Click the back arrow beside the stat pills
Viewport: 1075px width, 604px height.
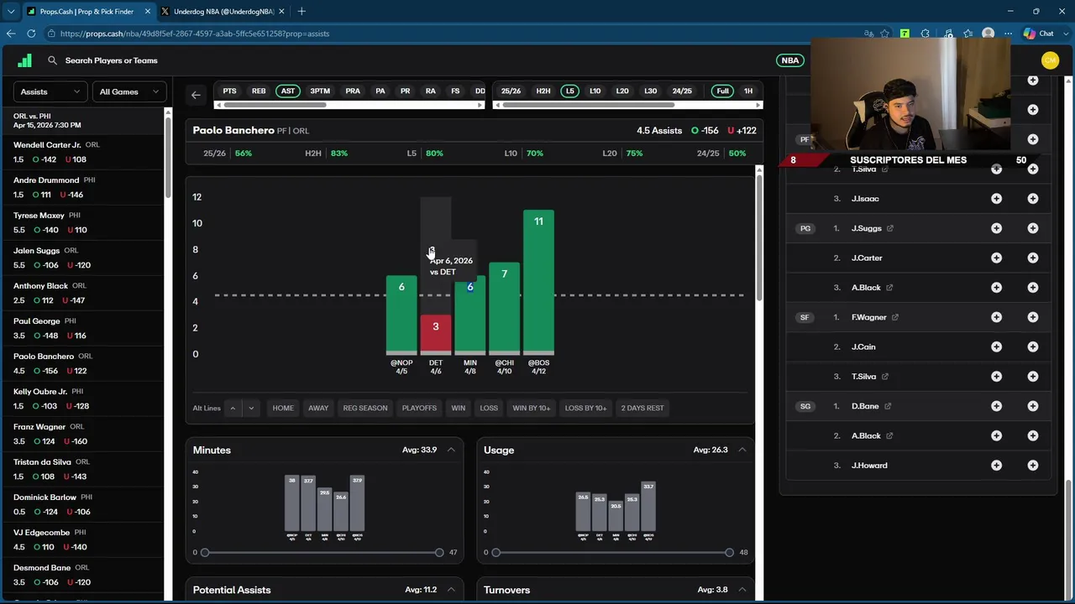tap(196, 95)
